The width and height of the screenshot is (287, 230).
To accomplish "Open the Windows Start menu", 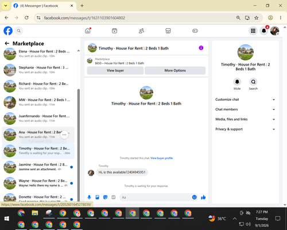I will [x=7, y=218].
